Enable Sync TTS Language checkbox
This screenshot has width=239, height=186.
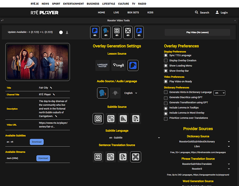(166, 55)
